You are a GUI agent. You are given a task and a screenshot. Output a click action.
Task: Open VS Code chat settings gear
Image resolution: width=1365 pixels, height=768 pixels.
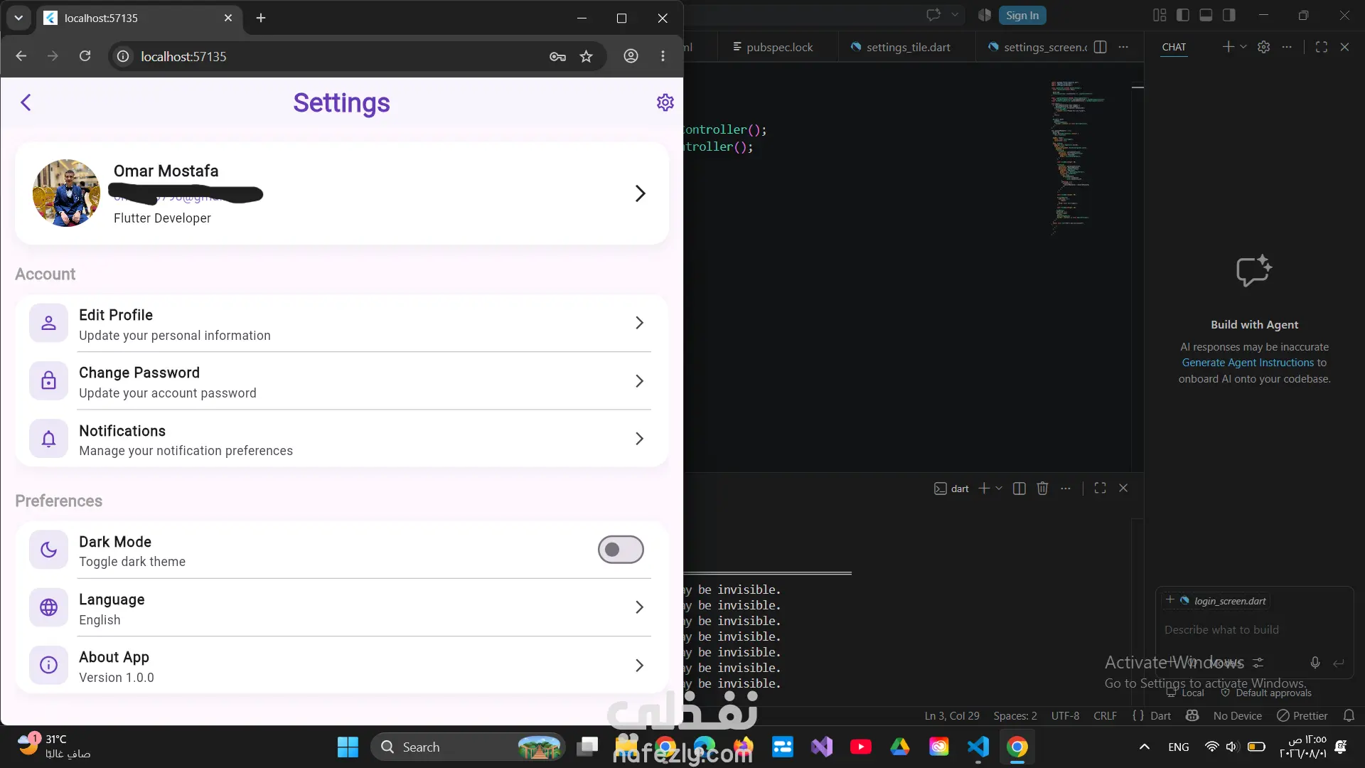click(x=1263, y=47)
